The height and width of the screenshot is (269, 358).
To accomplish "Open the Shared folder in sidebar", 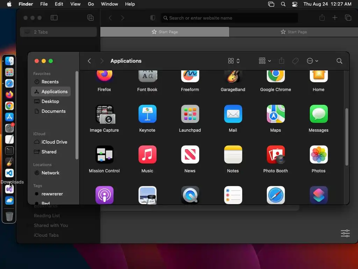I will pos(51,152).
